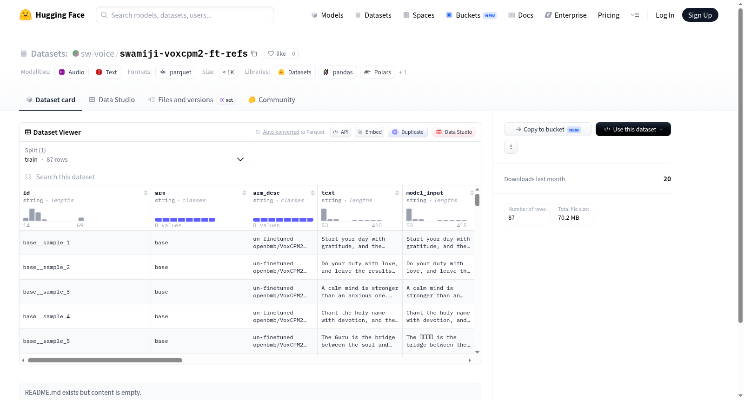Screen dimensions: 744x400
Task: Click the text lengths histogram
Action: [x=352, y=214]
